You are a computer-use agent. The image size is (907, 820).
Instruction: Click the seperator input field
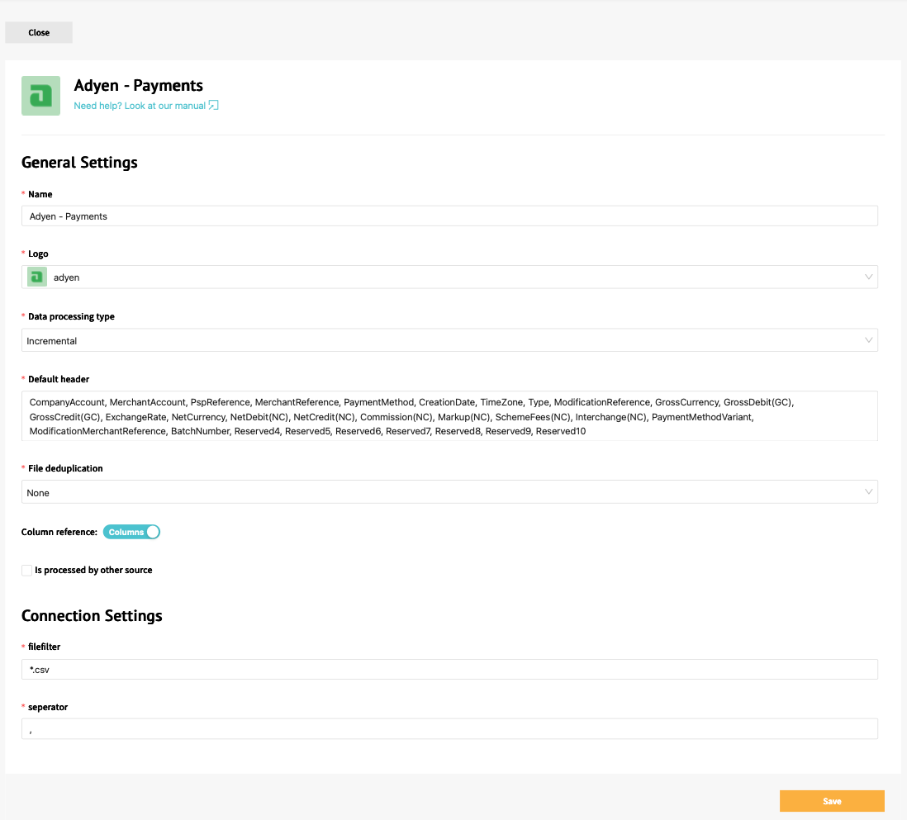tap(449, 729)
